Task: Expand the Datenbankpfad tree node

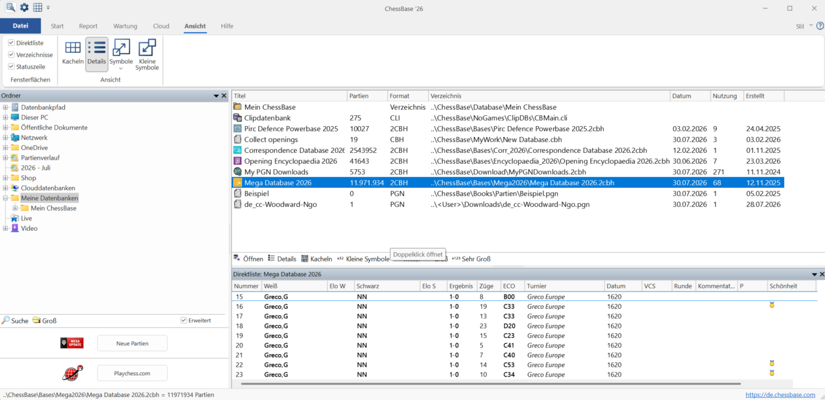Action: (5, 108)
